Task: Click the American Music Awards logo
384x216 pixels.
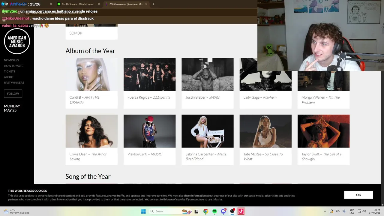Action: [x=17, y=41]
